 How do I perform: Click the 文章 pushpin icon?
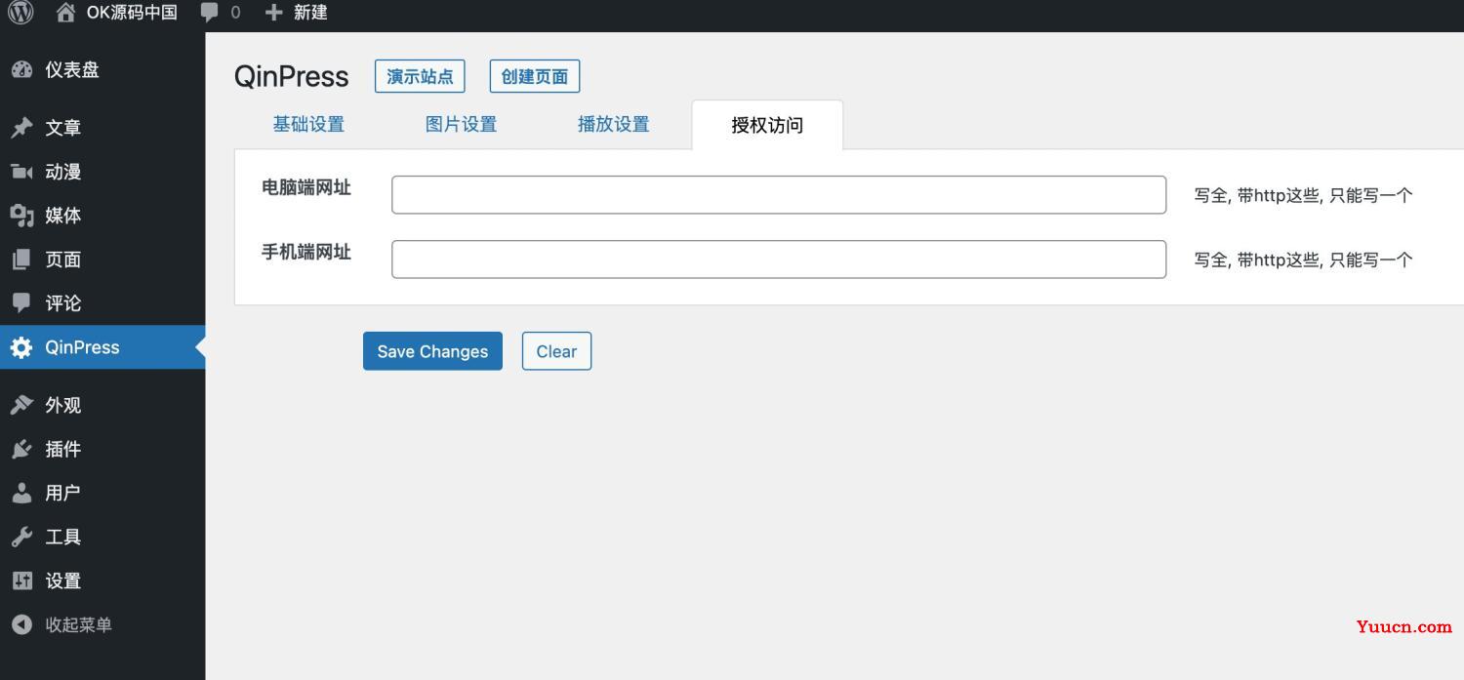click(x=21, y=128)
